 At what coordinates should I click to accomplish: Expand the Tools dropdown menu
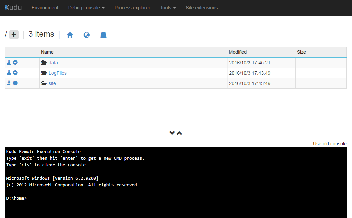(x=168, y=8)
